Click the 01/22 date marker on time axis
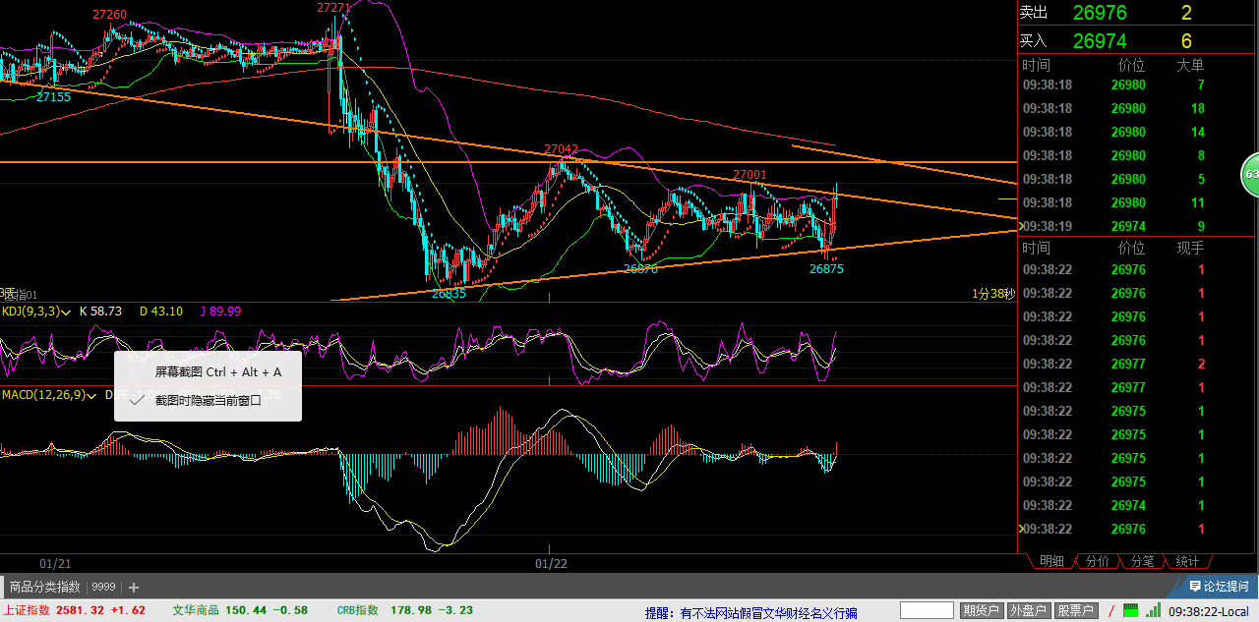 (x=551, y=563)
